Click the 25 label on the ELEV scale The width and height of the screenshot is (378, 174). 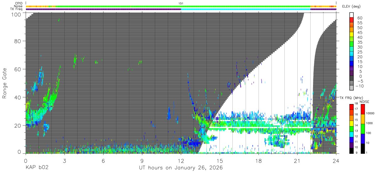click(360, 52)
